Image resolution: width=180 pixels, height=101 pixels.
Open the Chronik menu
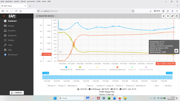(x=23, y=1)
